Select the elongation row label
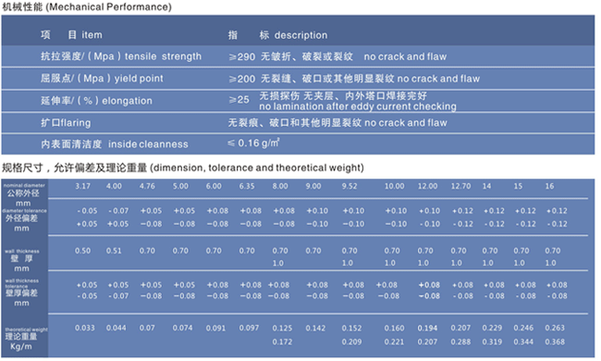This screenshot has height=361, width=601. coord(96,101)
